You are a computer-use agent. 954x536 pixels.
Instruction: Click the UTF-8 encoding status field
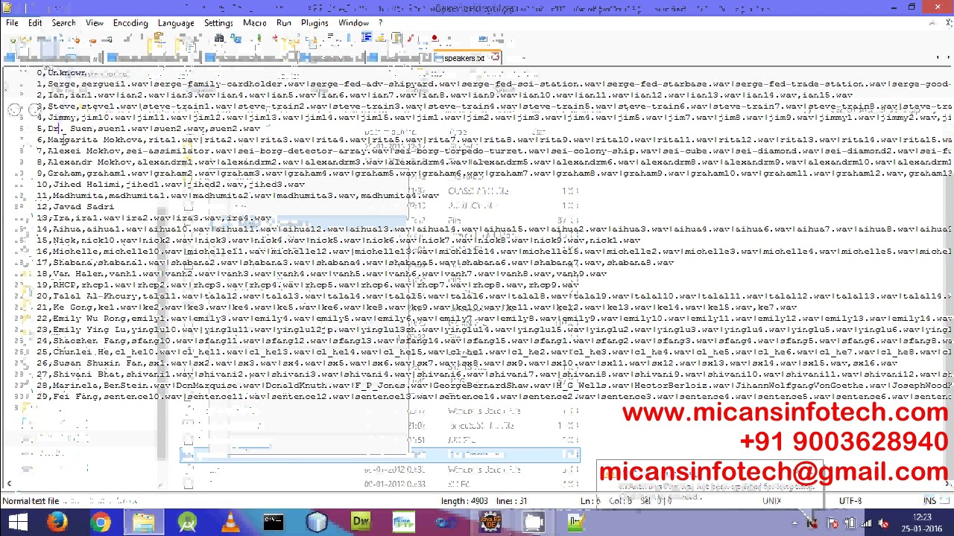click(850, 501)
